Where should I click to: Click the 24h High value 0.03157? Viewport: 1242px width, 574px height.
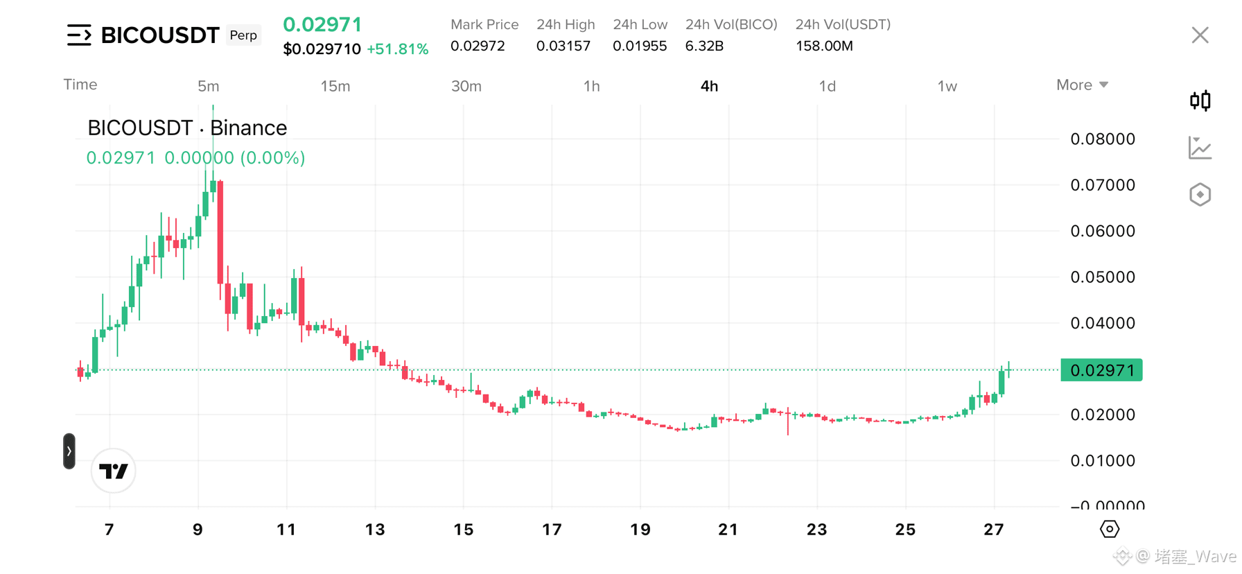tap(563, 46)
